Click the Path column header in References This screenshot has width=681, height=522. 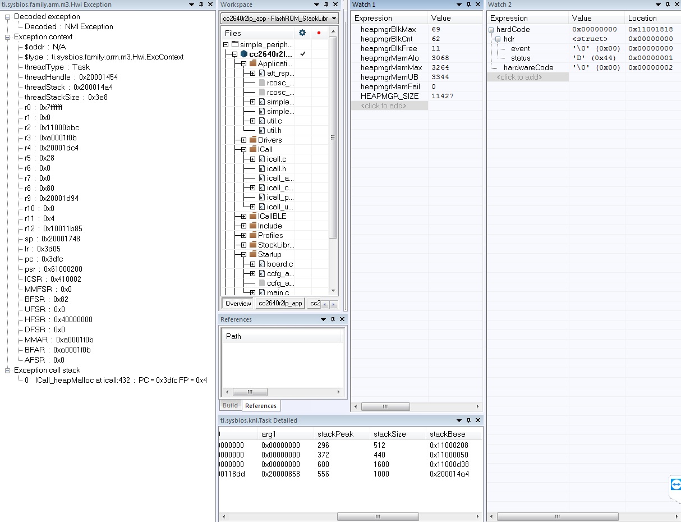[x=282, y=336]
